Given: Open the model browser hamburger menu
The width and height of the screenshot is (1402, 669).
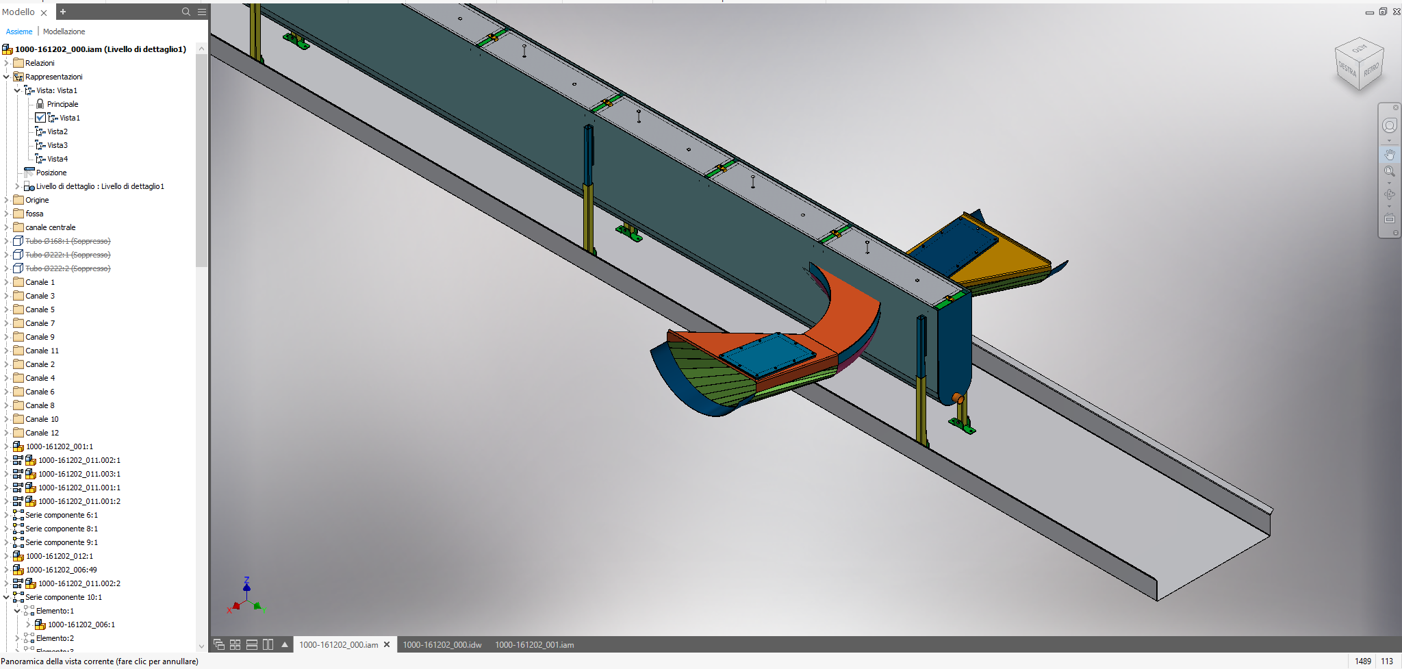Looking at the screenshot, I should [x=202, y=12].
